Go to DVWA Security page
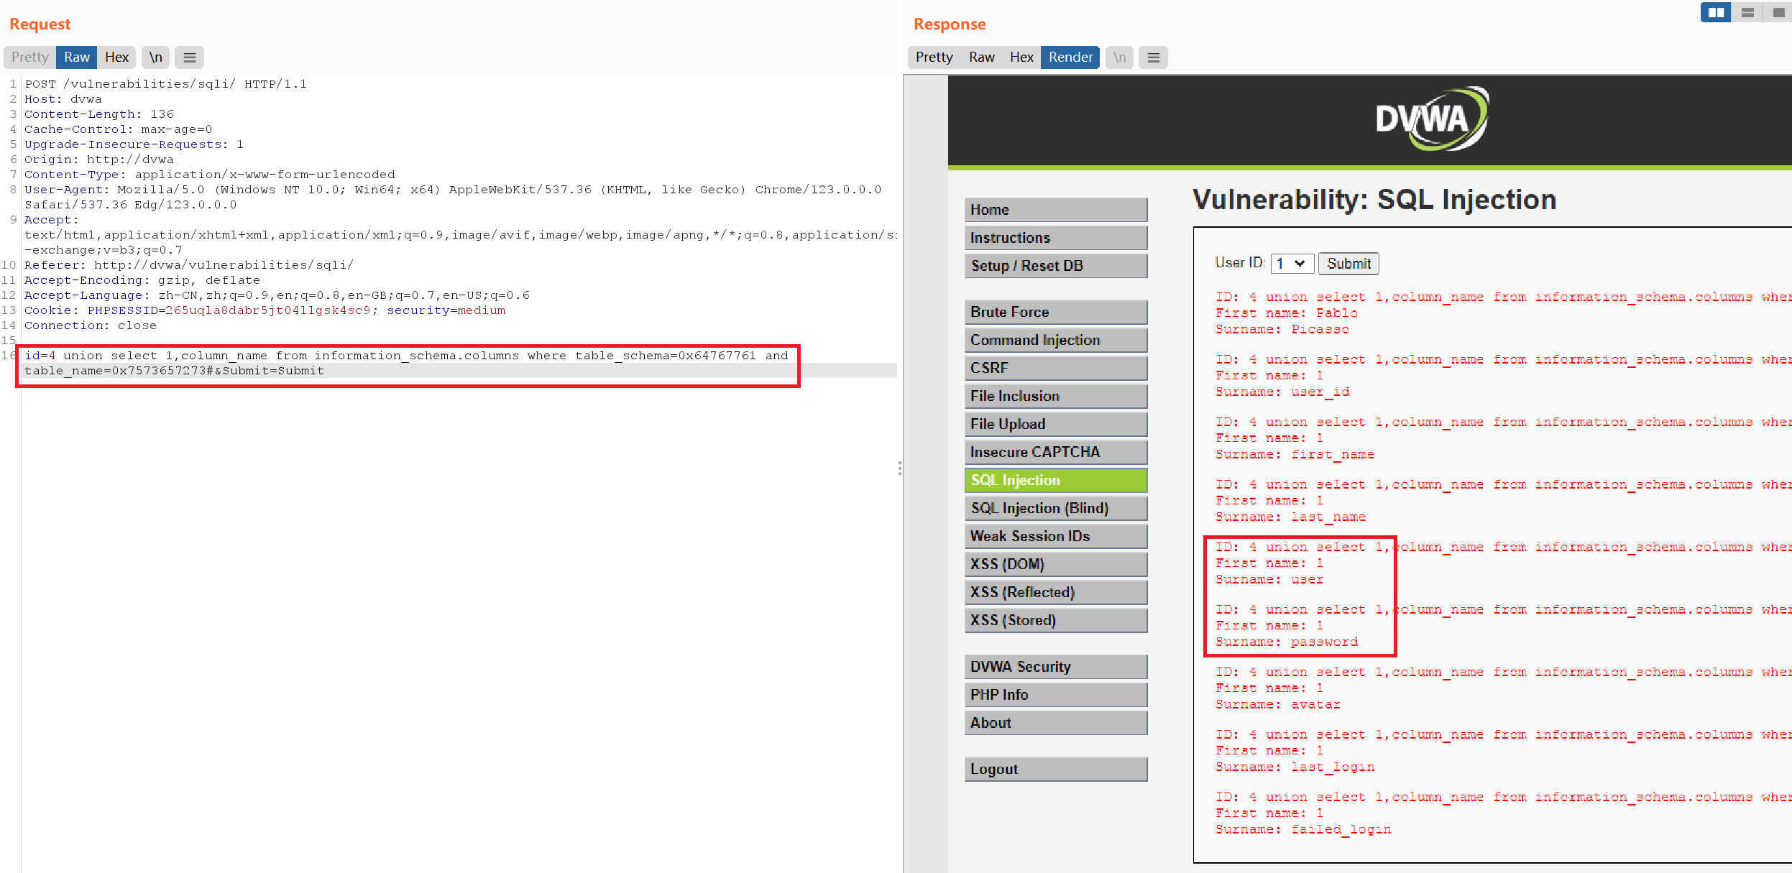Viewport: 1792px width, 873px height. [x=1054, y=667]
